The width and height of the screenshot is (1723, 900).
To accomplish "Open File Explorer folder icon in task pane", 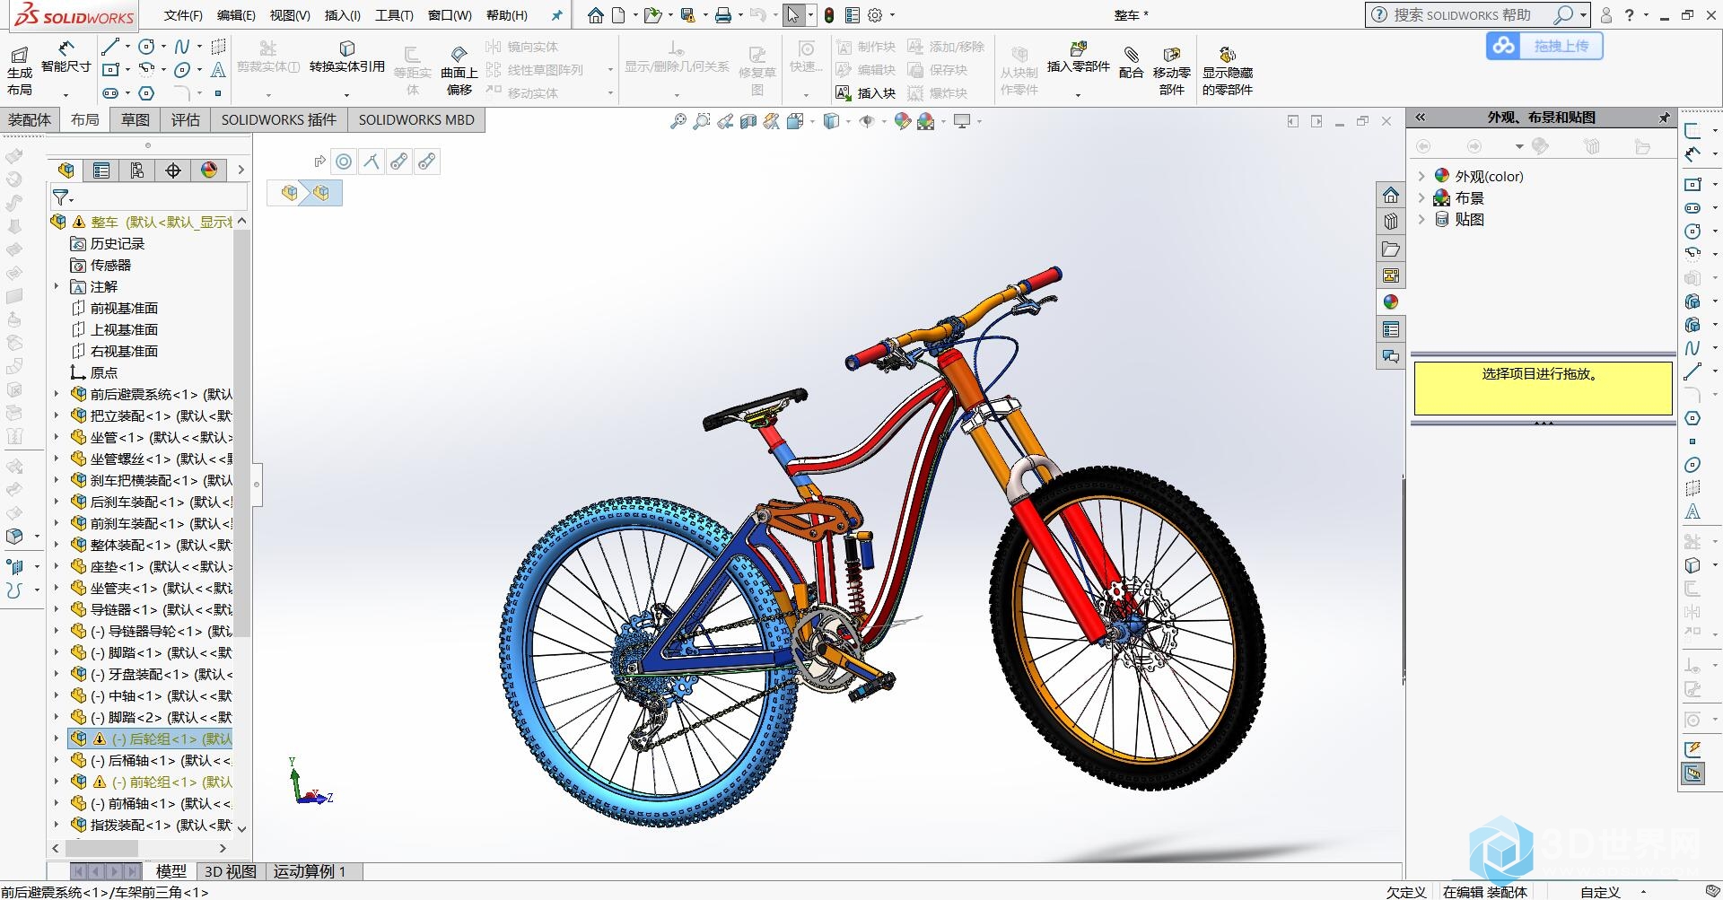I will (1390, 249).
